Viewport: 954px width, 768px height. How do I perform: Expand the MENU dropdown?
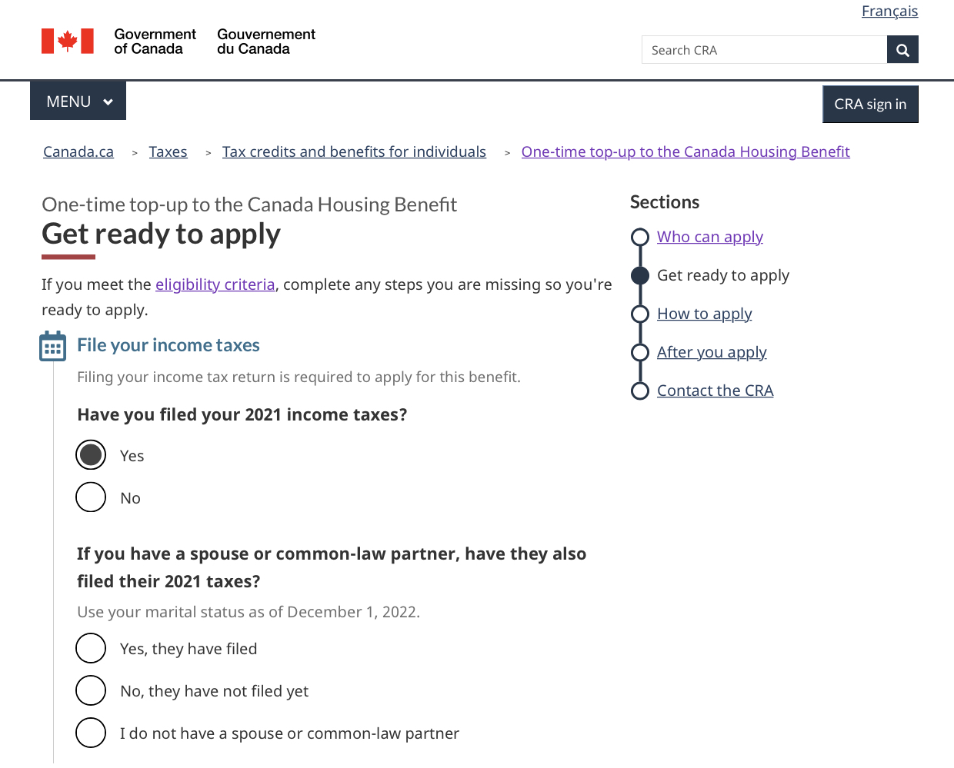pos(78,101)
